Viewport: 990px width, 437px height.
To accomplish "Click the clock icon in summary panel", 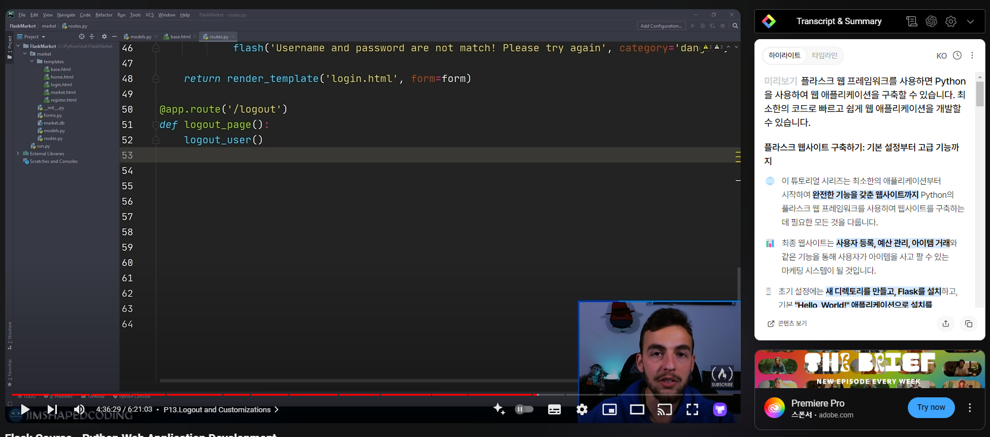I will 957,55.
